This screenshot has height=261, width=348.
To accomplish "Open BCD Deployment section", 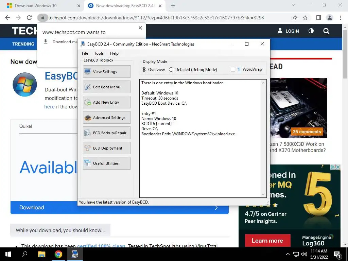I will (x=106, y=148).
